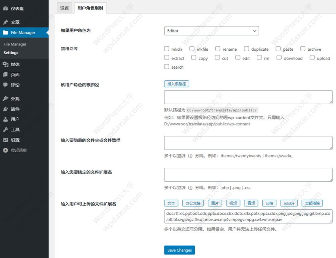Viewport: 336px width, 258px height.
Task: Click the settings icon beside 设置
Action: coord(6,140)
